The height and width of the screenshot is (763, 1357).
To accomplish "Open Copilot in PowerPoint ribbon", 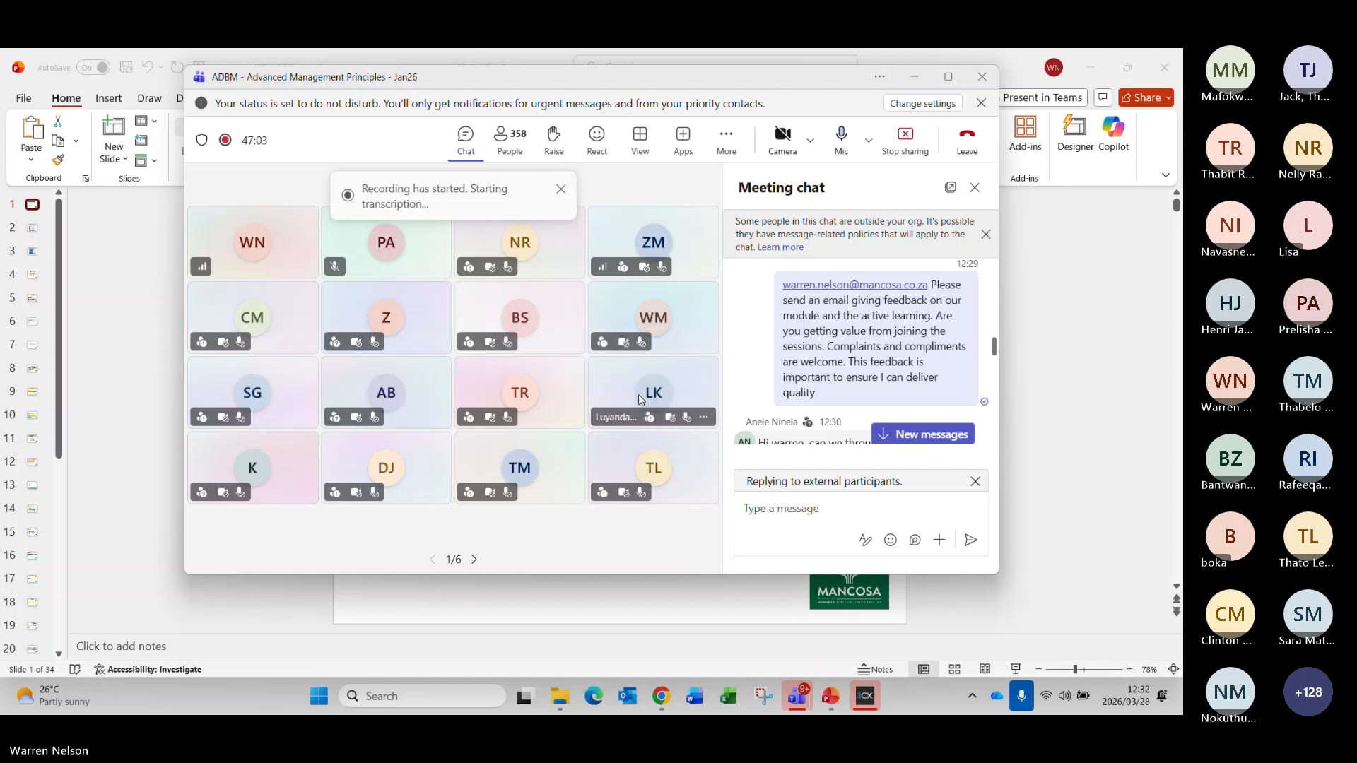I will click(1113, 134).
